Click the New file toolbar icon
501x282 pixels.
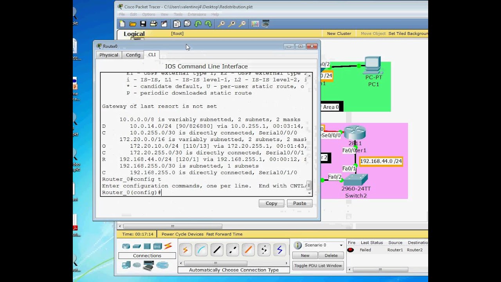[x=123, y=24]
